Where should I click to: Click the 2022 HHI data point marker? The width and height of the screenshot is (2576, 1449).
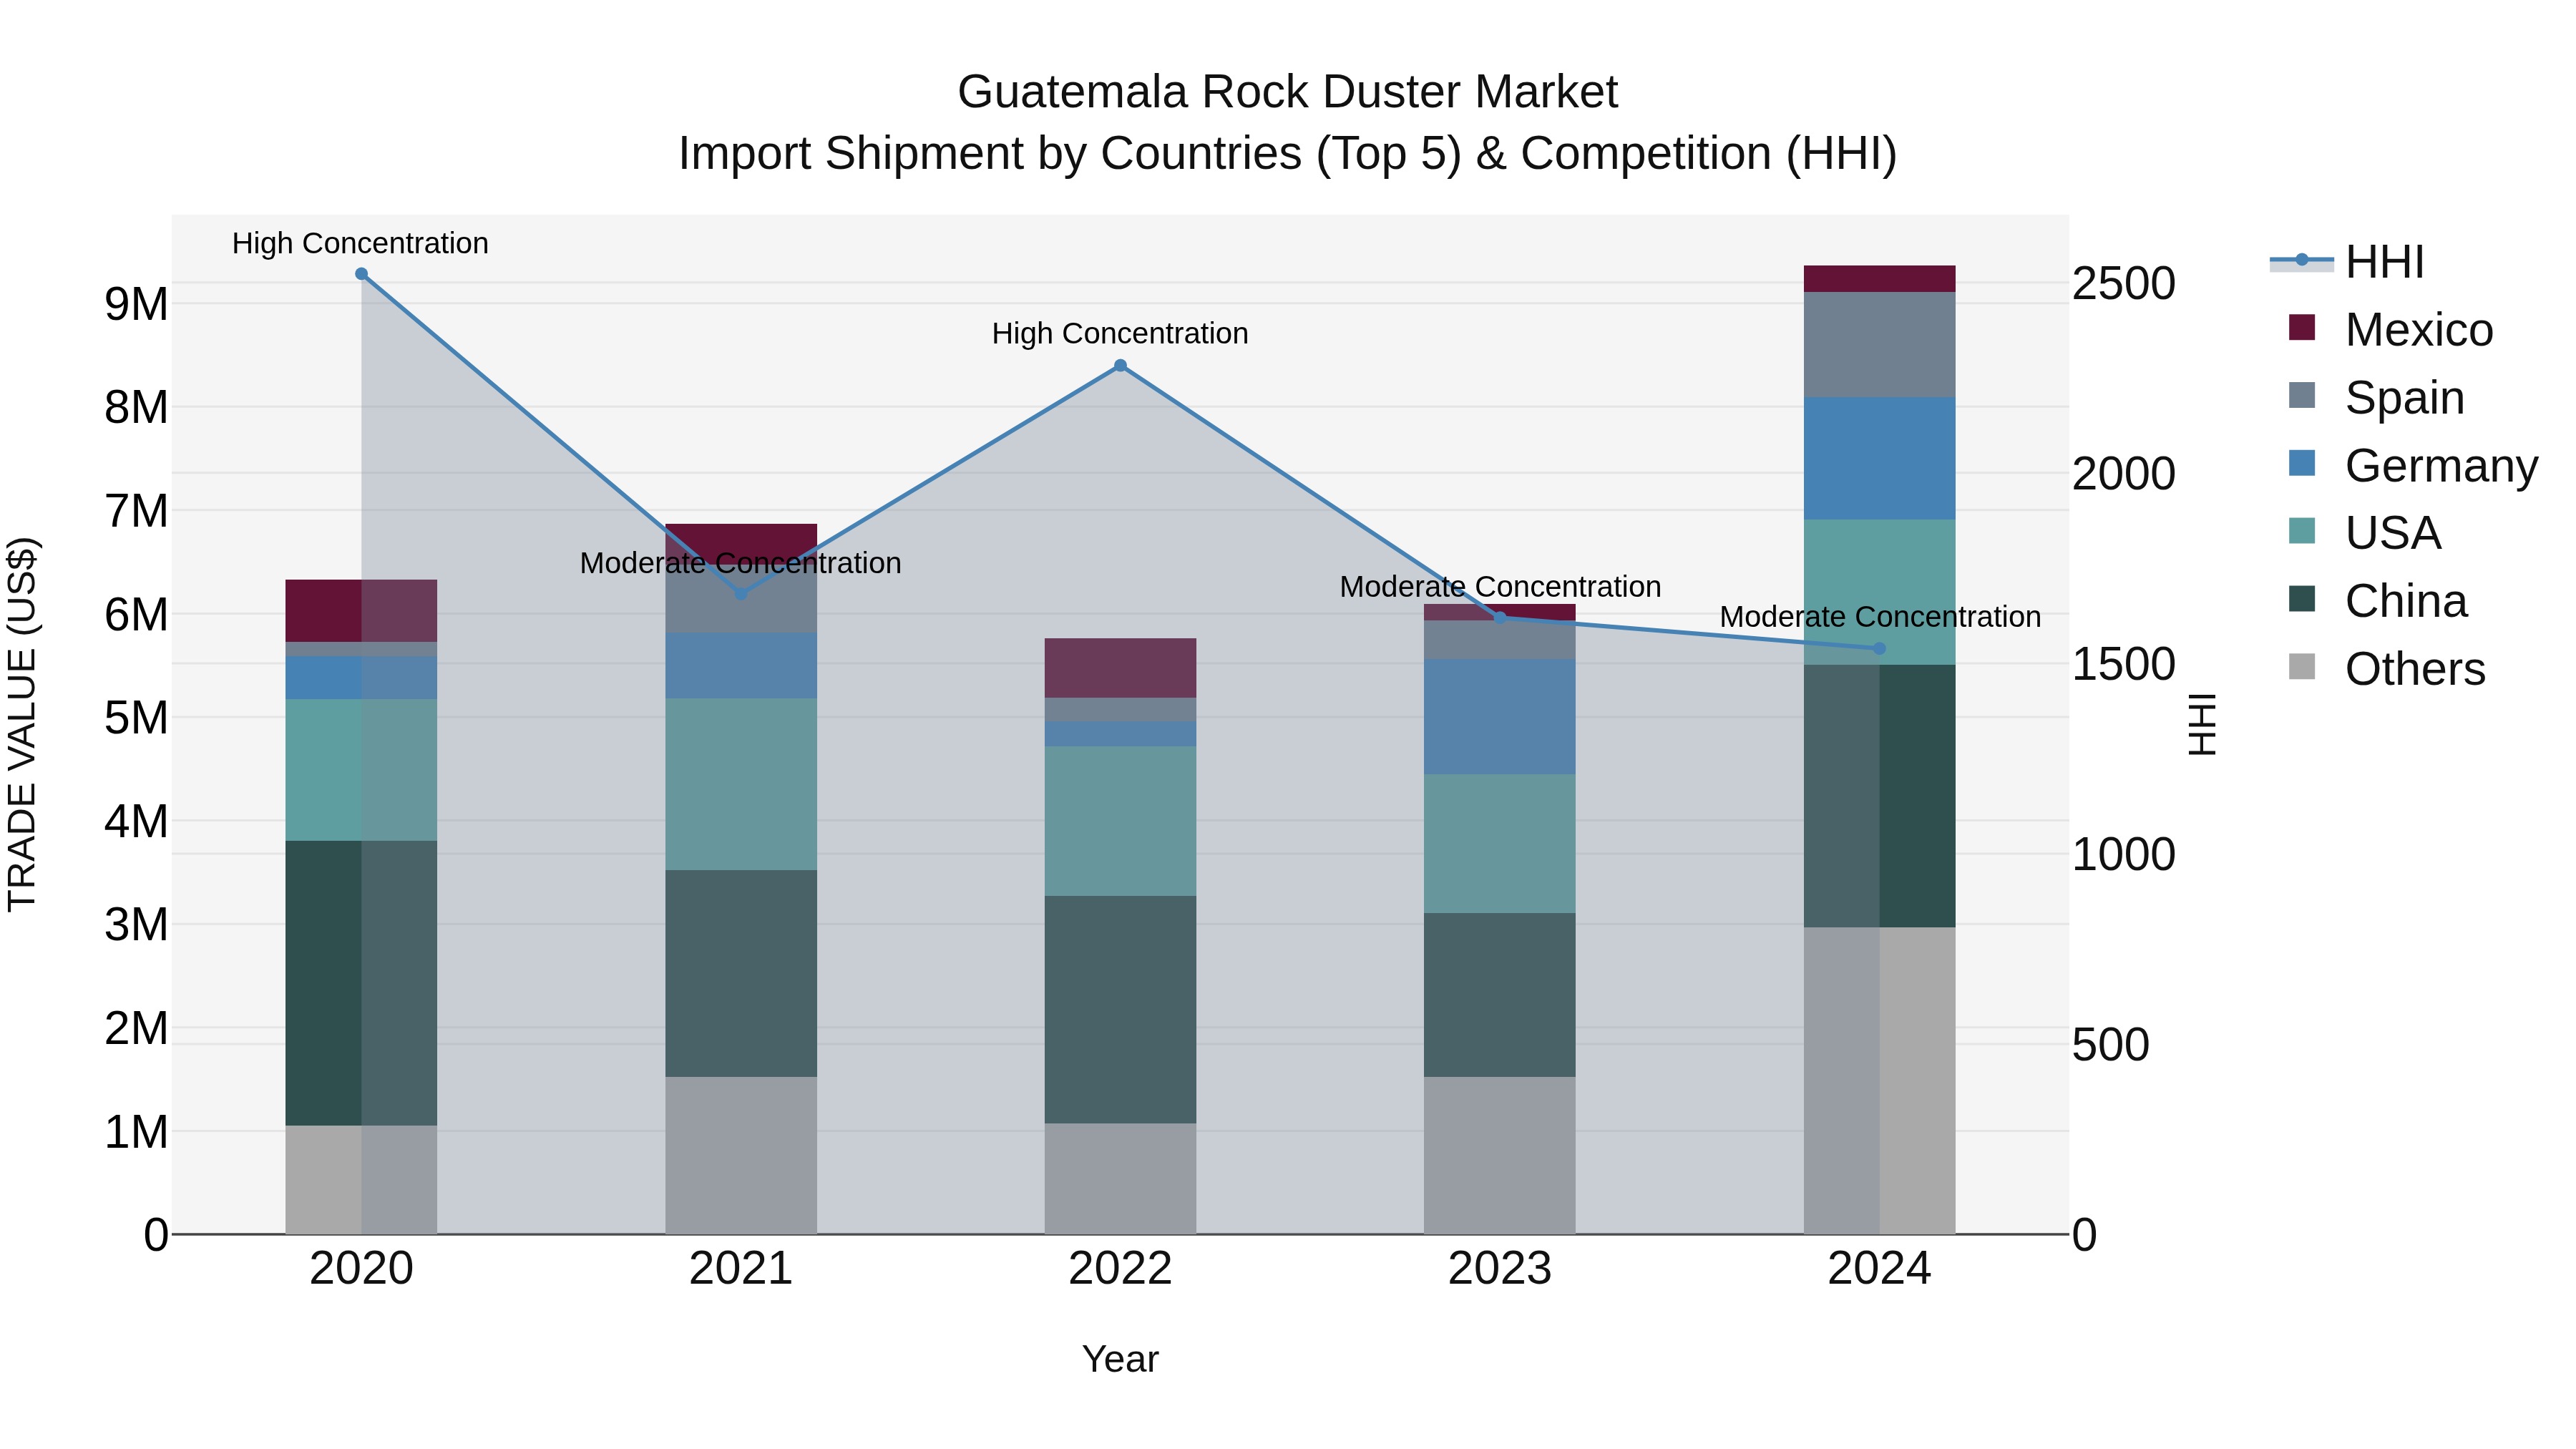(1120, 366)
